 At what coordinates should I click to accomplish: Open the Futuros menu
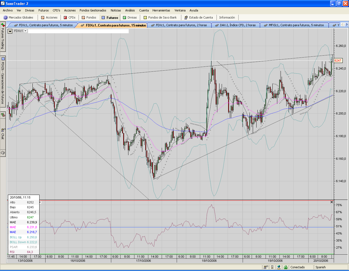[44, 10]
